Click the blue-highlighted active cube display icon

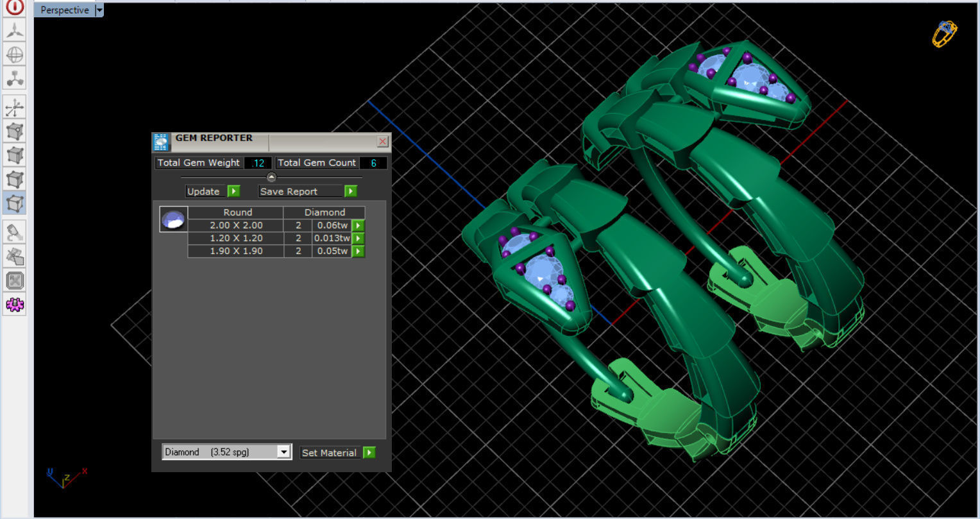pos(14,203)
